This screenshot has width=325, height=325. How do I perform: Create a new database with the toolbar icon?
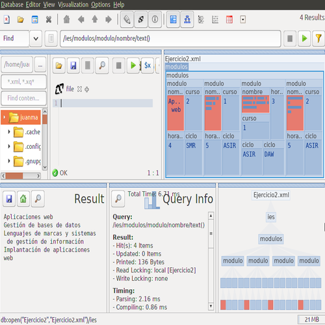tap(6, 19)
